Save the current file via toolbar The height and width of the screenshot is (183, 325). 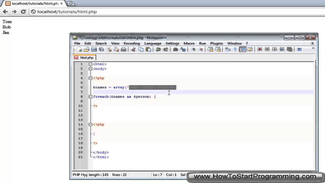[x=94, y=49]
